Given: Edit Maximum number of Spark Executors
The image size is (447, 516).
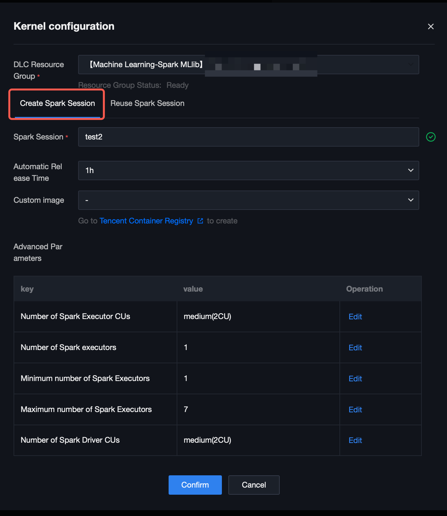Looking at the screenshot, I should tap(355, 410).
